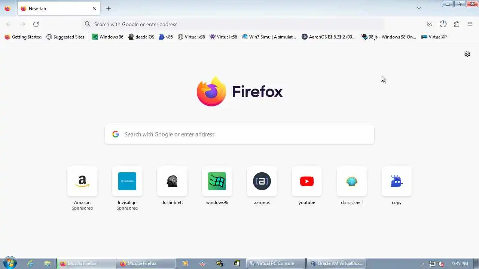Close the New Tab tab

[x=94, y=8]
